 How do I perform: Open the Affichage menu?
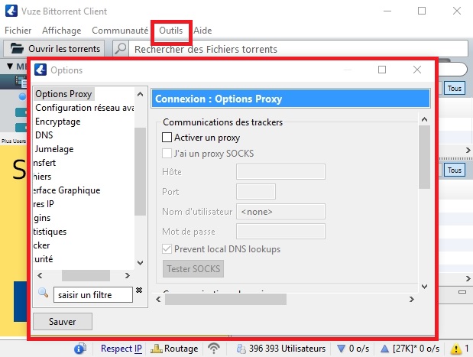pos(62,31)
